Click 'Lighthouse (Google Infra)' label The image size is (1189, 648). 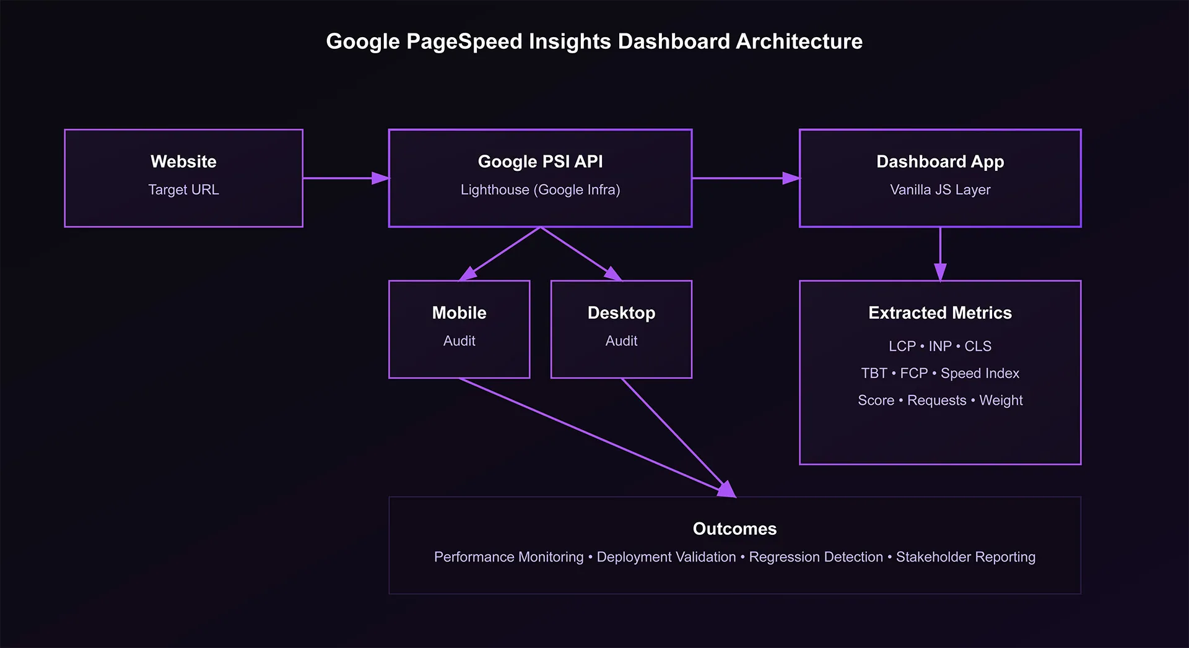point(540,189)
